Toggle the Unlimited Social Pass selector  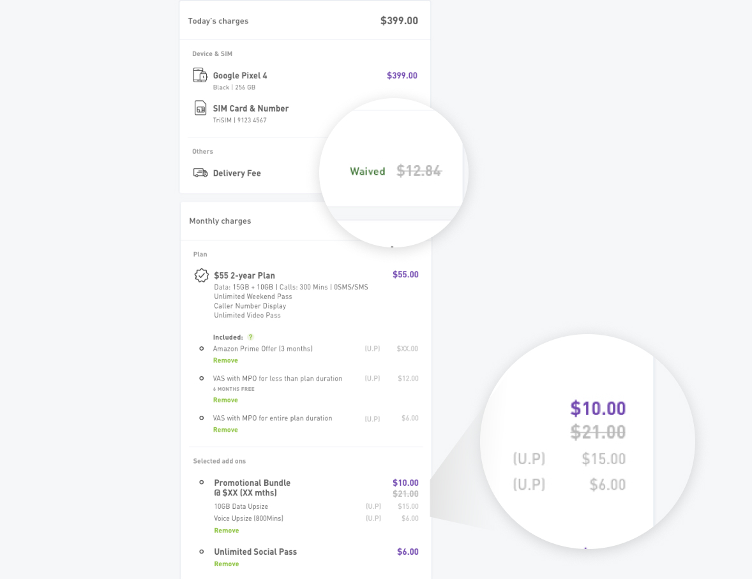tap(202, 551)
